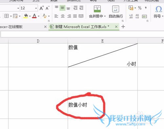The height and width of the screenshot is (129, 164).
Task: Increase indent of cell text
Action: 81,8
